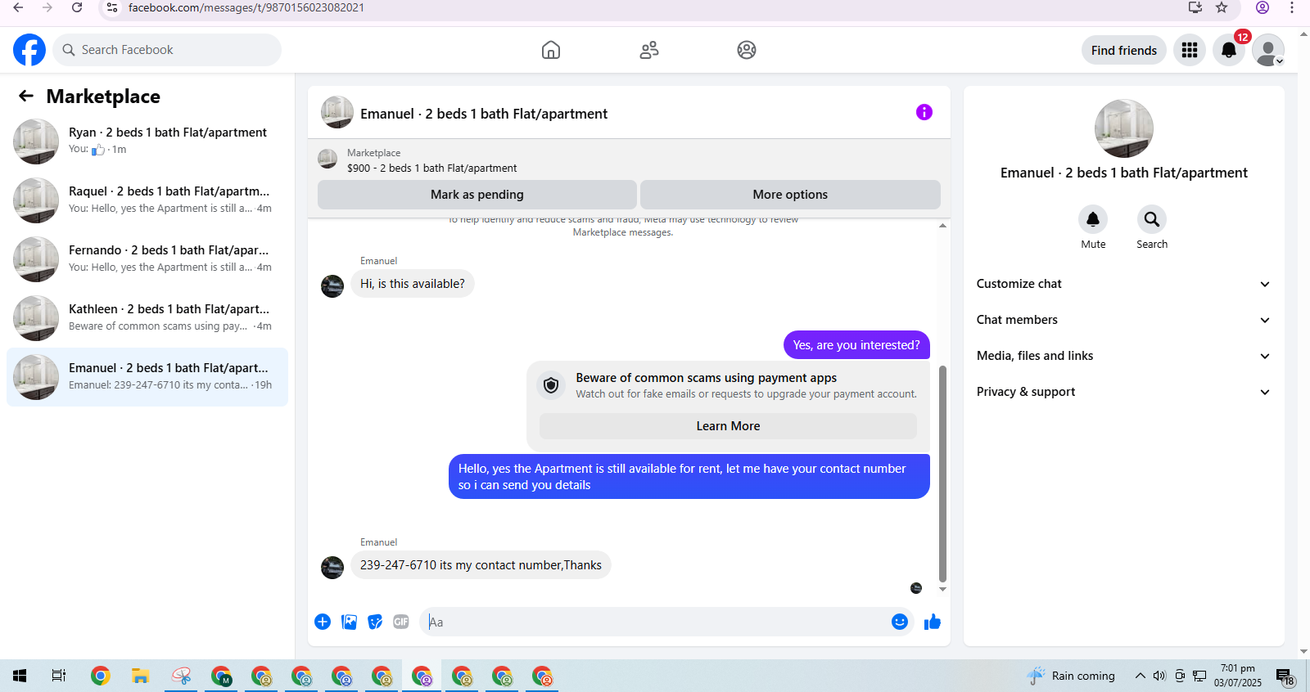This screenshot has width=1310, height=692.
Task: Expand the Privacy & support section
Action: (x=1123, y=392)
